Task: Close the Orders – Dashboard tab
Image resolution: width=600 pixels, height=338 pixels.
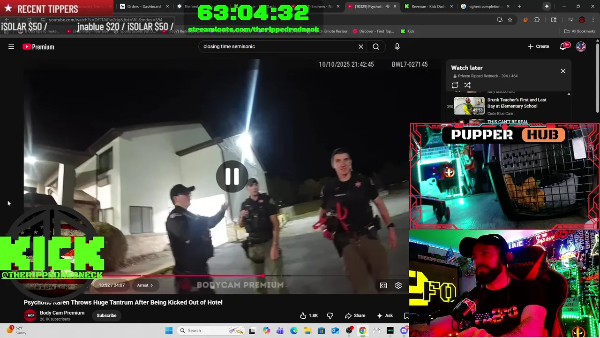Action: [x=167, y=7]
